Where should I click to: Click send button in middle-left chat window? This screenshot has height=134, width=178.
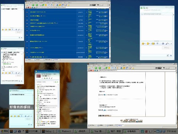click(19, 76)
